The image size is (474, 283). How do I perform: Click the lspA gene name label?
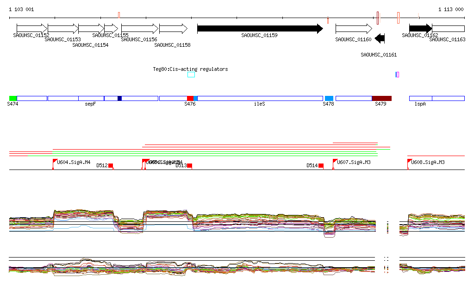coord(420,104)
